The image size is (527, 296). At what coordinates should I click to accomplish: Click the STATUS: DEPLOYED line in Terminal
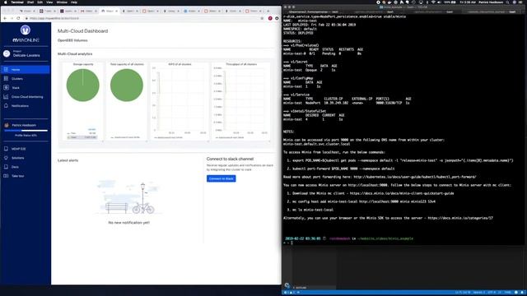pos(298,33)
